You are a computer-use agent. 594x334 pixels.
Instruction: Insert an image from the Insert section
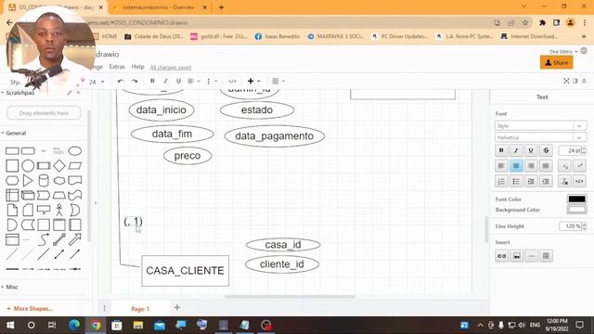pos(516,256)
